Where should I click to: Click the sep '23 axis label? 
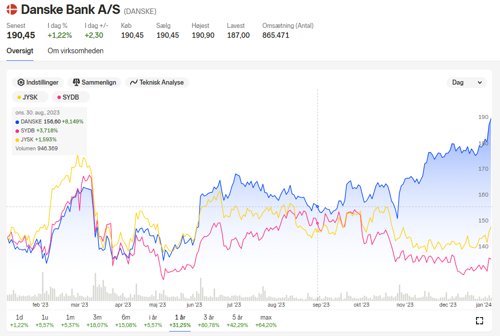point(321,305)
